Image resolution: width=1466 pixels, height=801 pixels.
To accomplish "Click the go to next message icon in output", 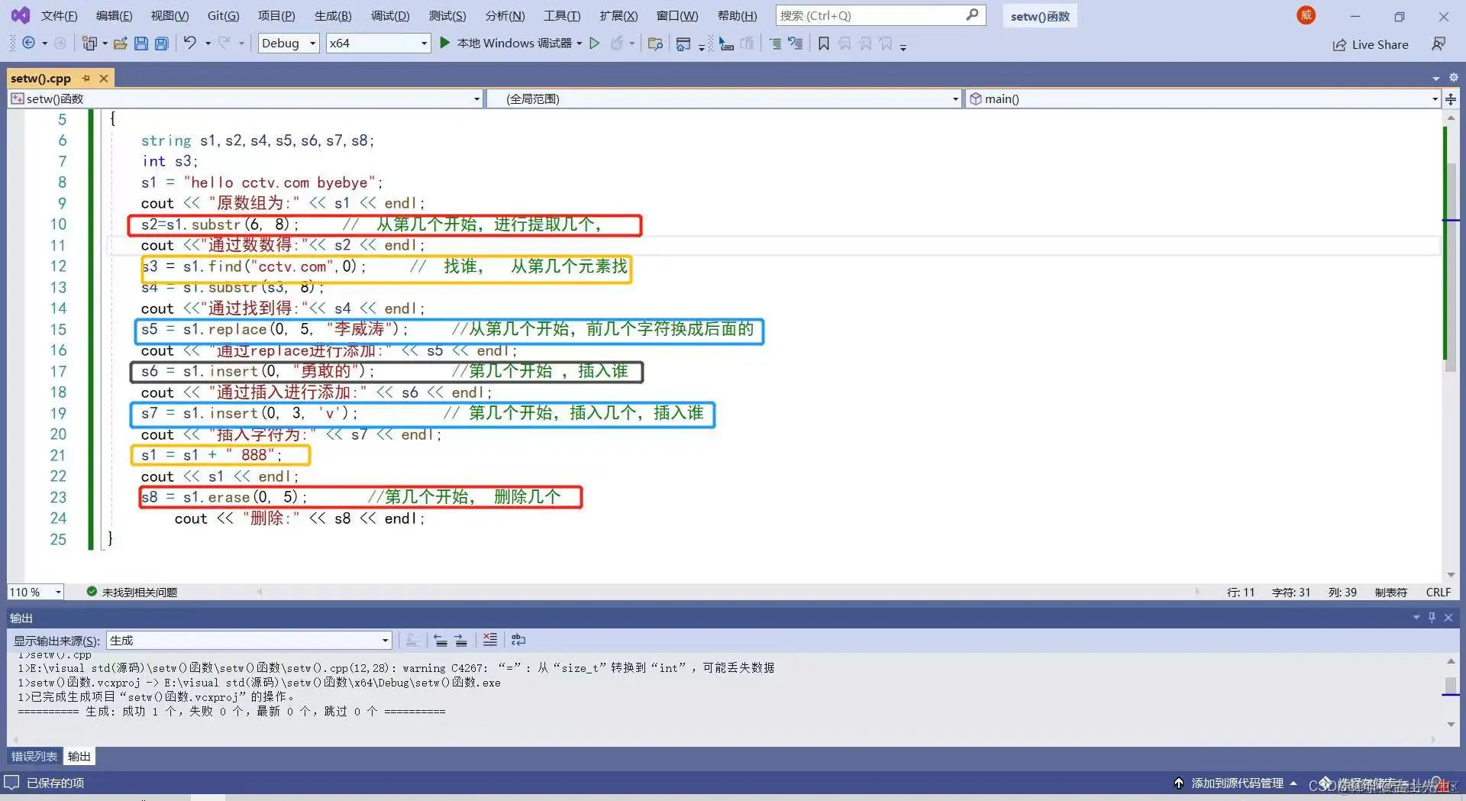I will pos(460,640).
